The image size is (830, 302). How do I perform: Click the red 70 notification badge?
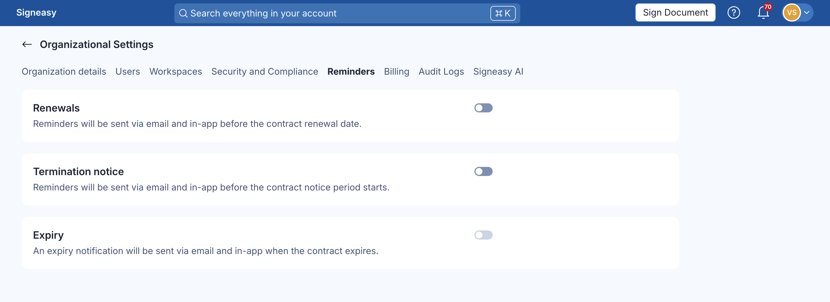[768, 7]
